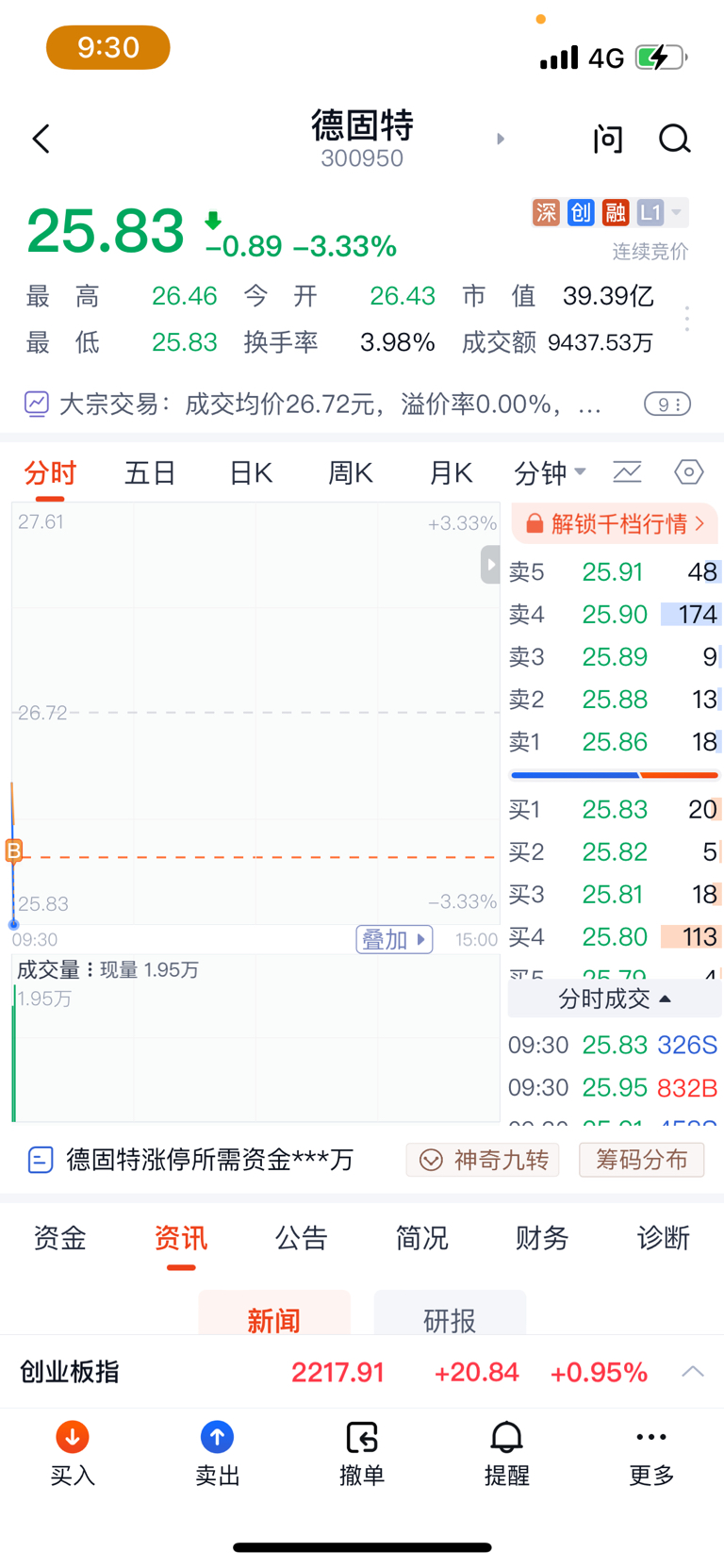Select the 新闻 sub-tab
The width and height of the screenshot is (724, 1568).
(x=274, y=1313)
